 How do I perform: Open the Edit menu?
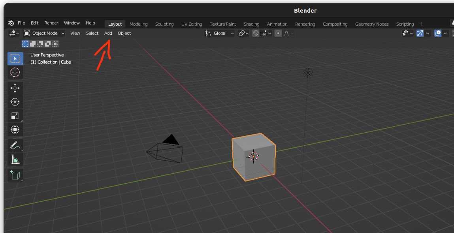[34, 23]
